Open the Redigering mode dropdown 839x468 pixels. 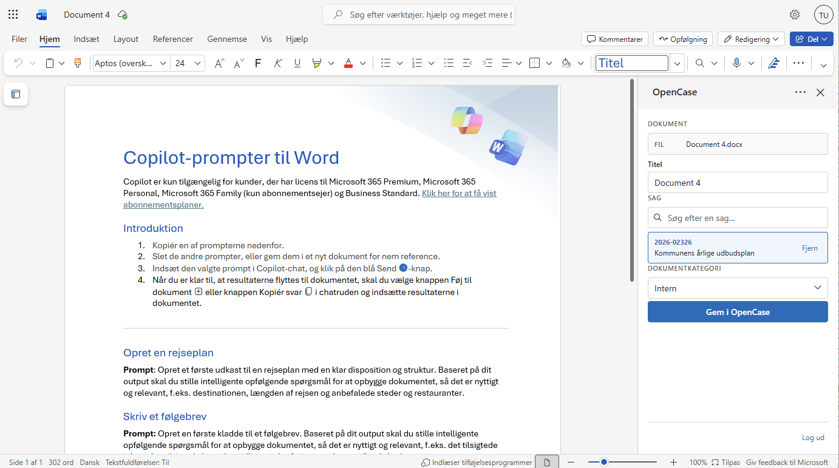[751, 39]
